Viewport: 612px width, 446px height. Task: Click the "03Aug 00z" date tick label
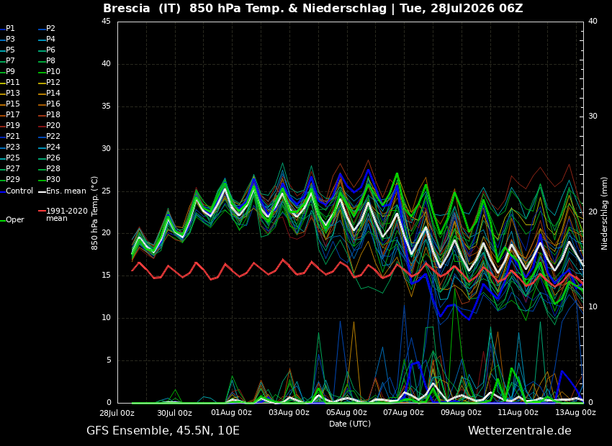[x=289, y=412]
